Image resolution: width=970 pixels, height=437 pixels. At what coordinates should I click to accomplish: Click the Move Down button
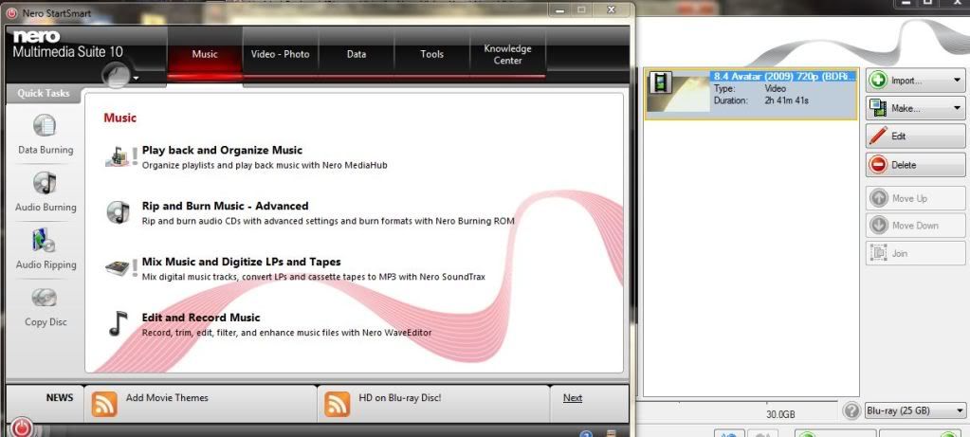(x=915, y=226)
